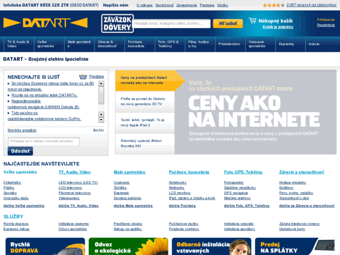
Task: Open Predĺžená záruka service link
Action: [x=128, y=224]
